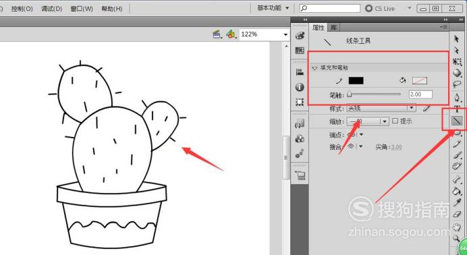Open the Motion Presets panel icon

click(300, 154)
